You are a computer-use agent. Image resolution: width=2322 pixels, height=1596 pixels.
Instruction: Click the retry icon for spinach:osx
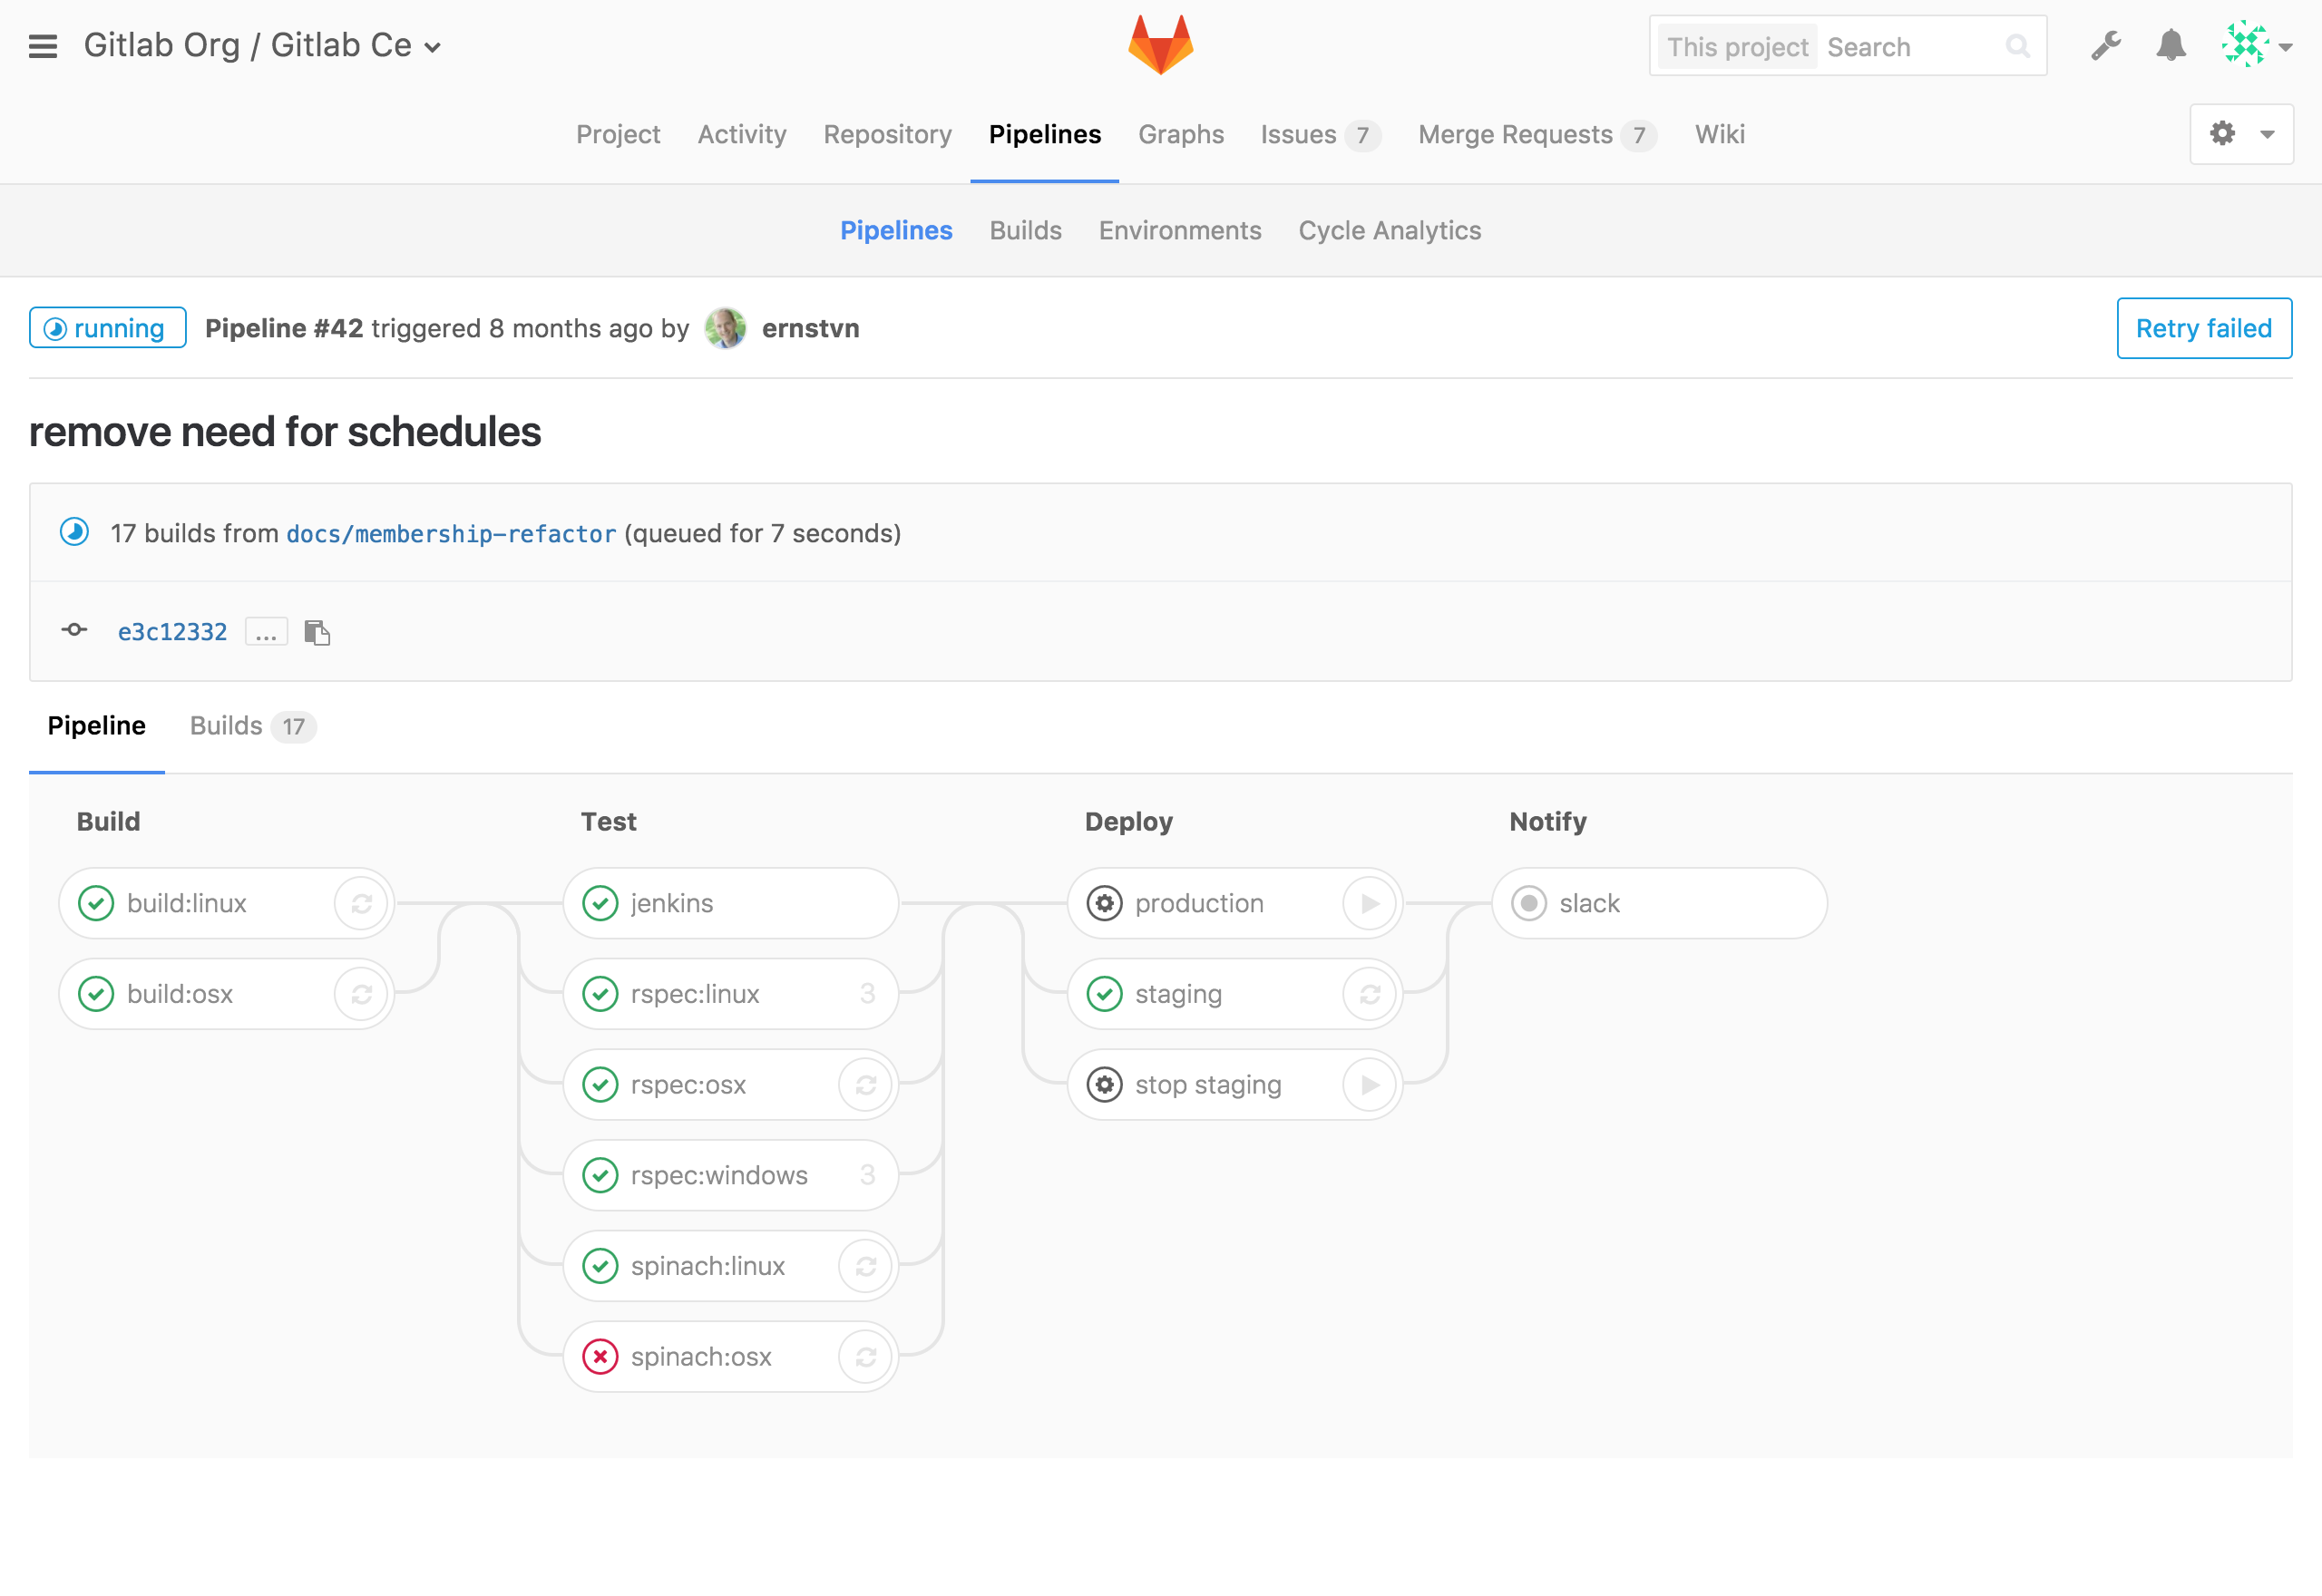pos(864,1355)
